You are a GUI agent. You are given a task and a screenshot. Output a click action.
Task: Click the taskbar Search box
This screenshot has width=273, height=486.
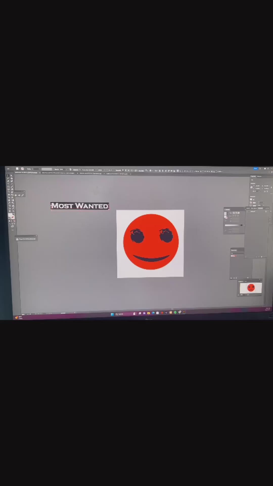click(120, 314)
